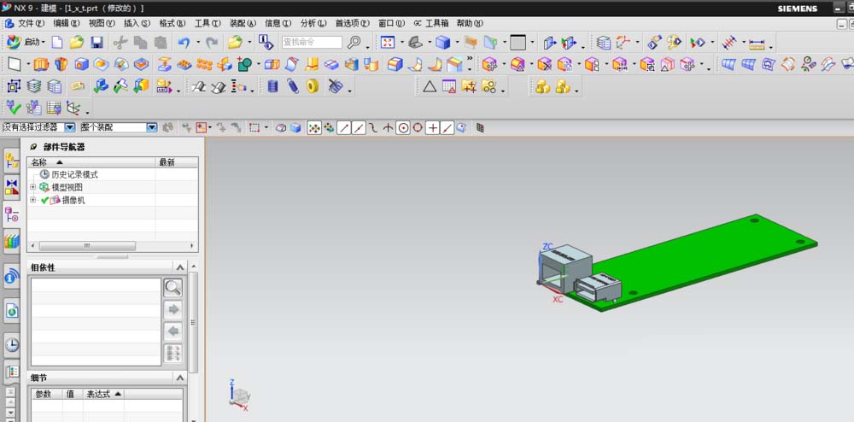
Task: Toggle the End Point snap option
Action: [343, 128]
